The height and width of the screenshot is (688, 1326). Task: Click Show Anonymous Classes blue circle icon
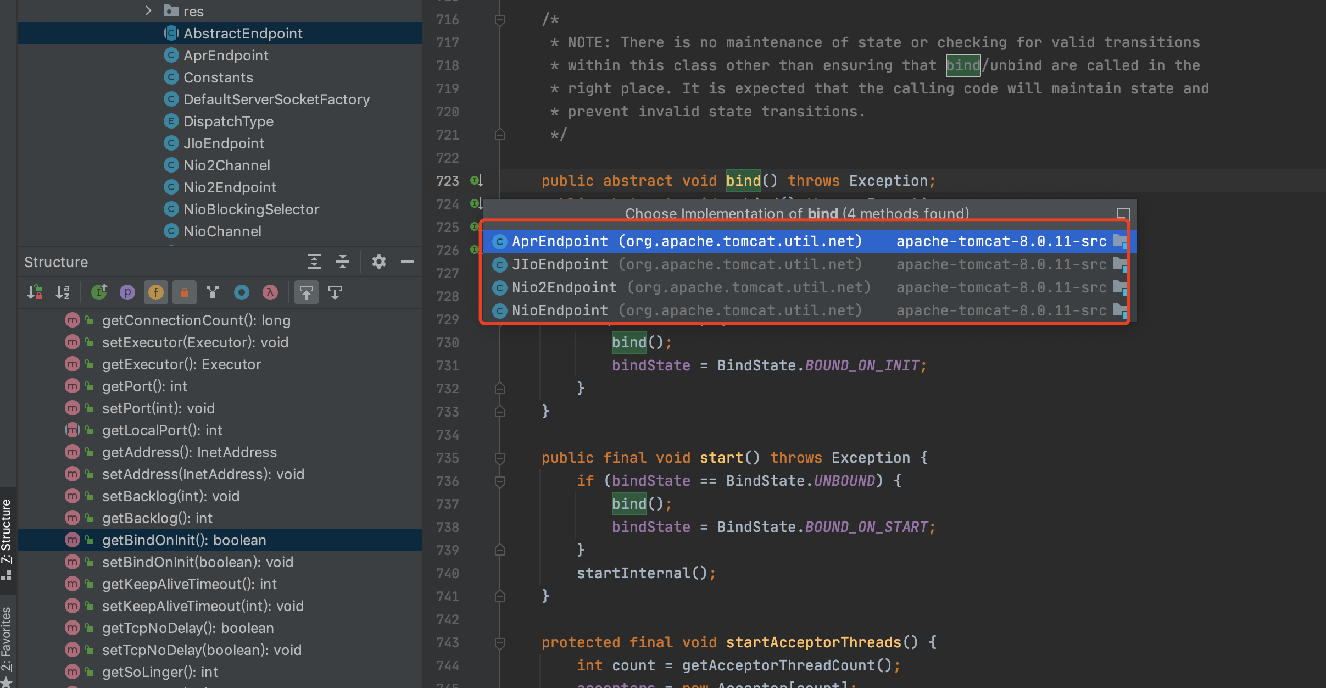point(241,292)
